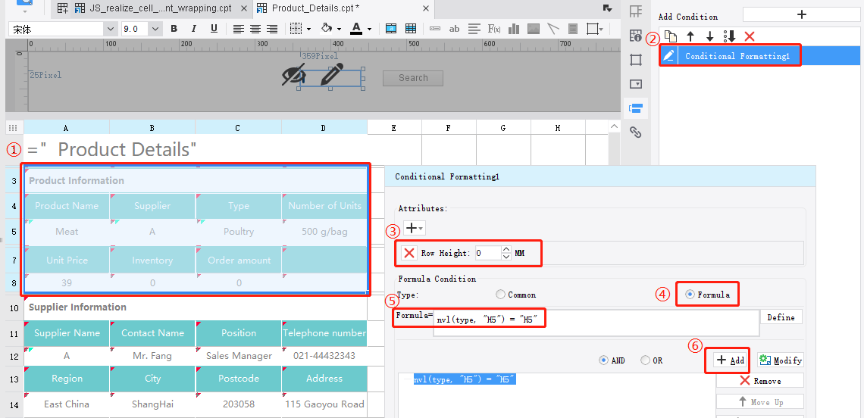This screenshot has height=418, width=864.
Task: Expand border style dropdown arrow
Action: click(308, 29)
